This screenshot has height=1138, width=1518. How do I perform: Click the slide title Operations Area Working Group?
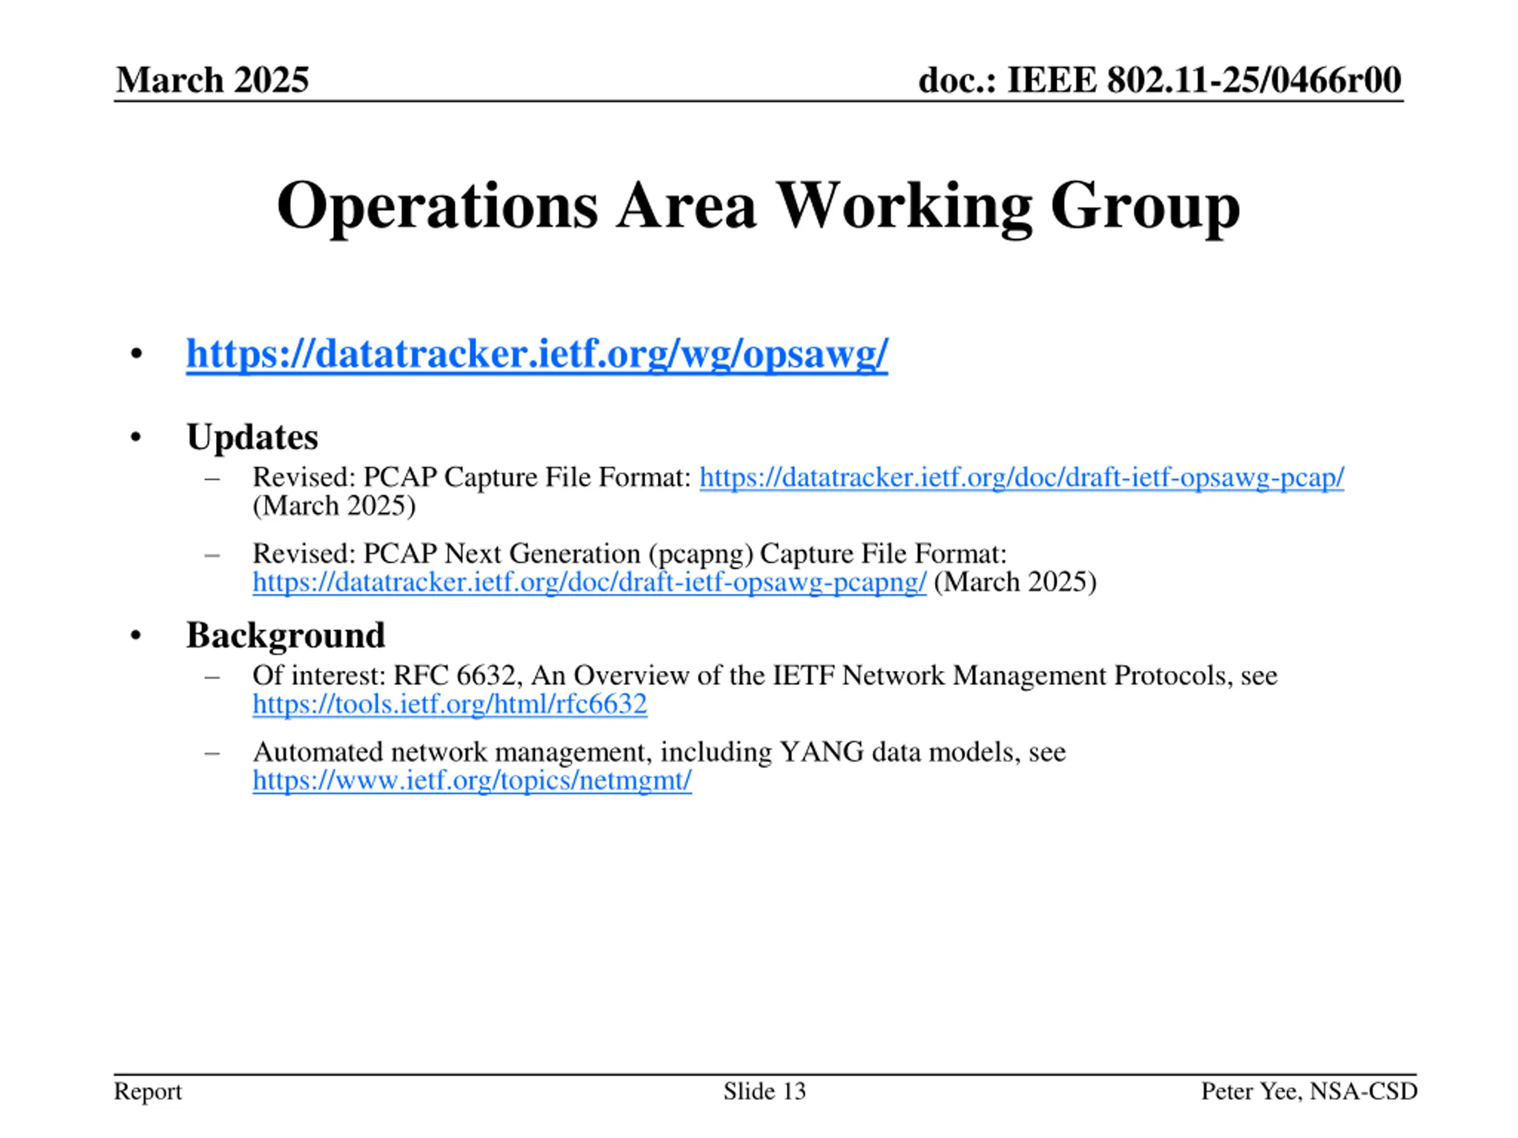coord(758,206)
